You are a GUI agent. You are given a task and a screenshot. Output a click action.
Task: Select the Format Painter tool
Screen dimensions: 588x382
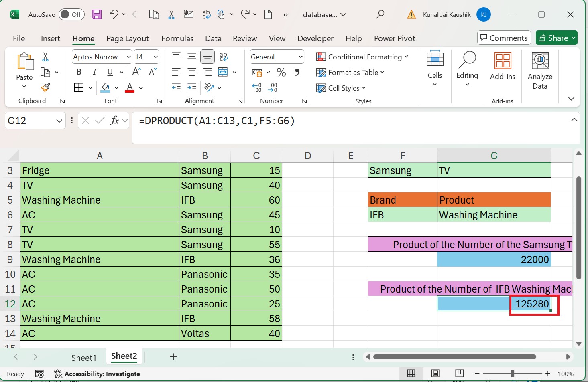45,87
